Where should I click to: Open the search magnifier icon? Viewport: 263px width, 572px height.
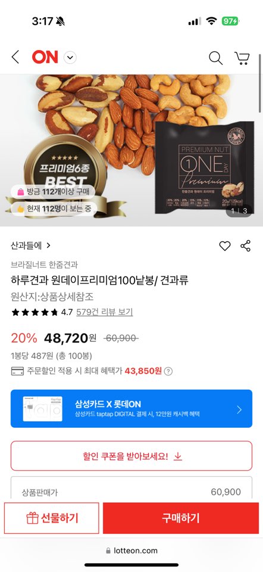[x=215, y=58]
